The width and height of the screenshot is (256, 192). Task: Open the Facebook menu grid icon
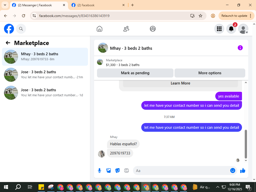tap(219, 29)
